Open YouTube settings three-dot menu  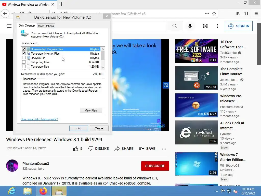(218, 26)
